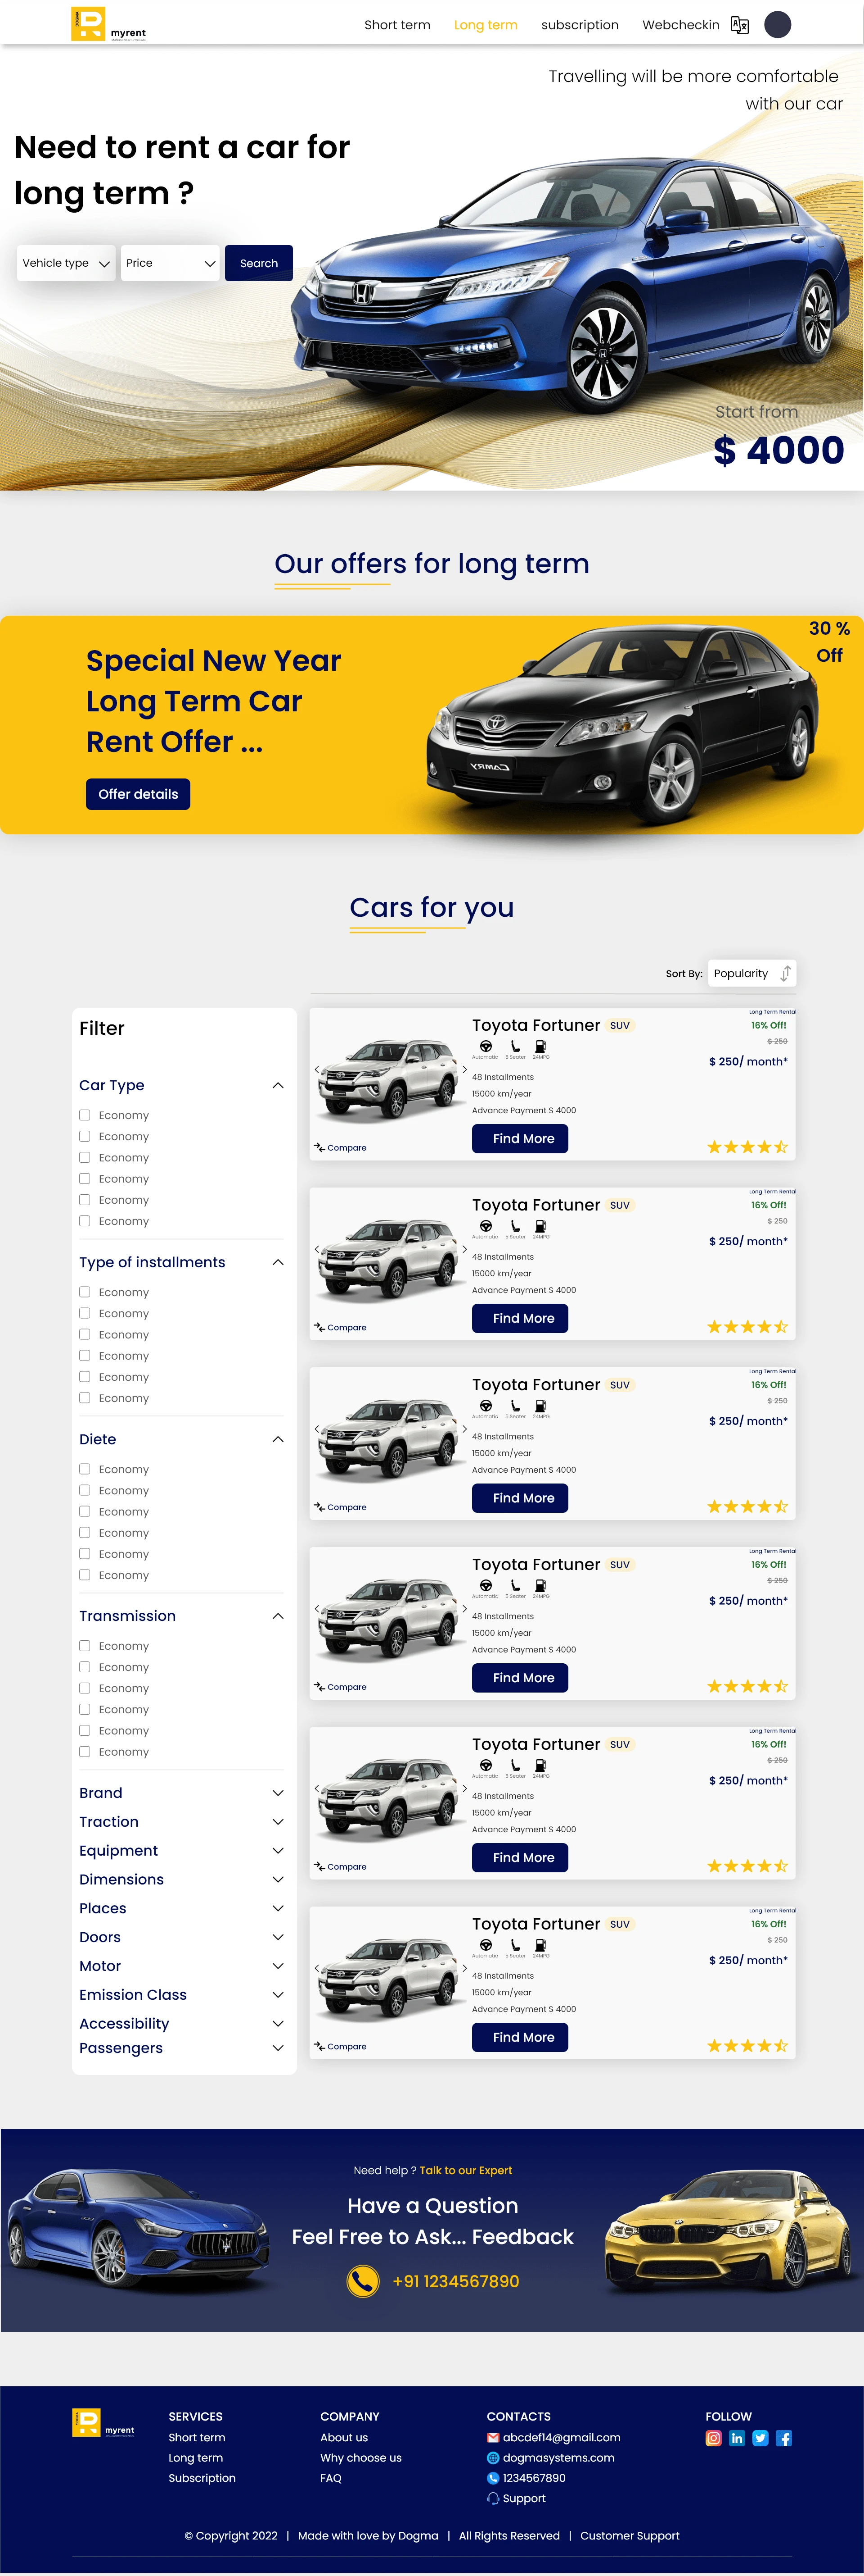Open the Twitter icon in the footer
The height and width of the screenshot is (2576, 864).
pos(760,2438)
